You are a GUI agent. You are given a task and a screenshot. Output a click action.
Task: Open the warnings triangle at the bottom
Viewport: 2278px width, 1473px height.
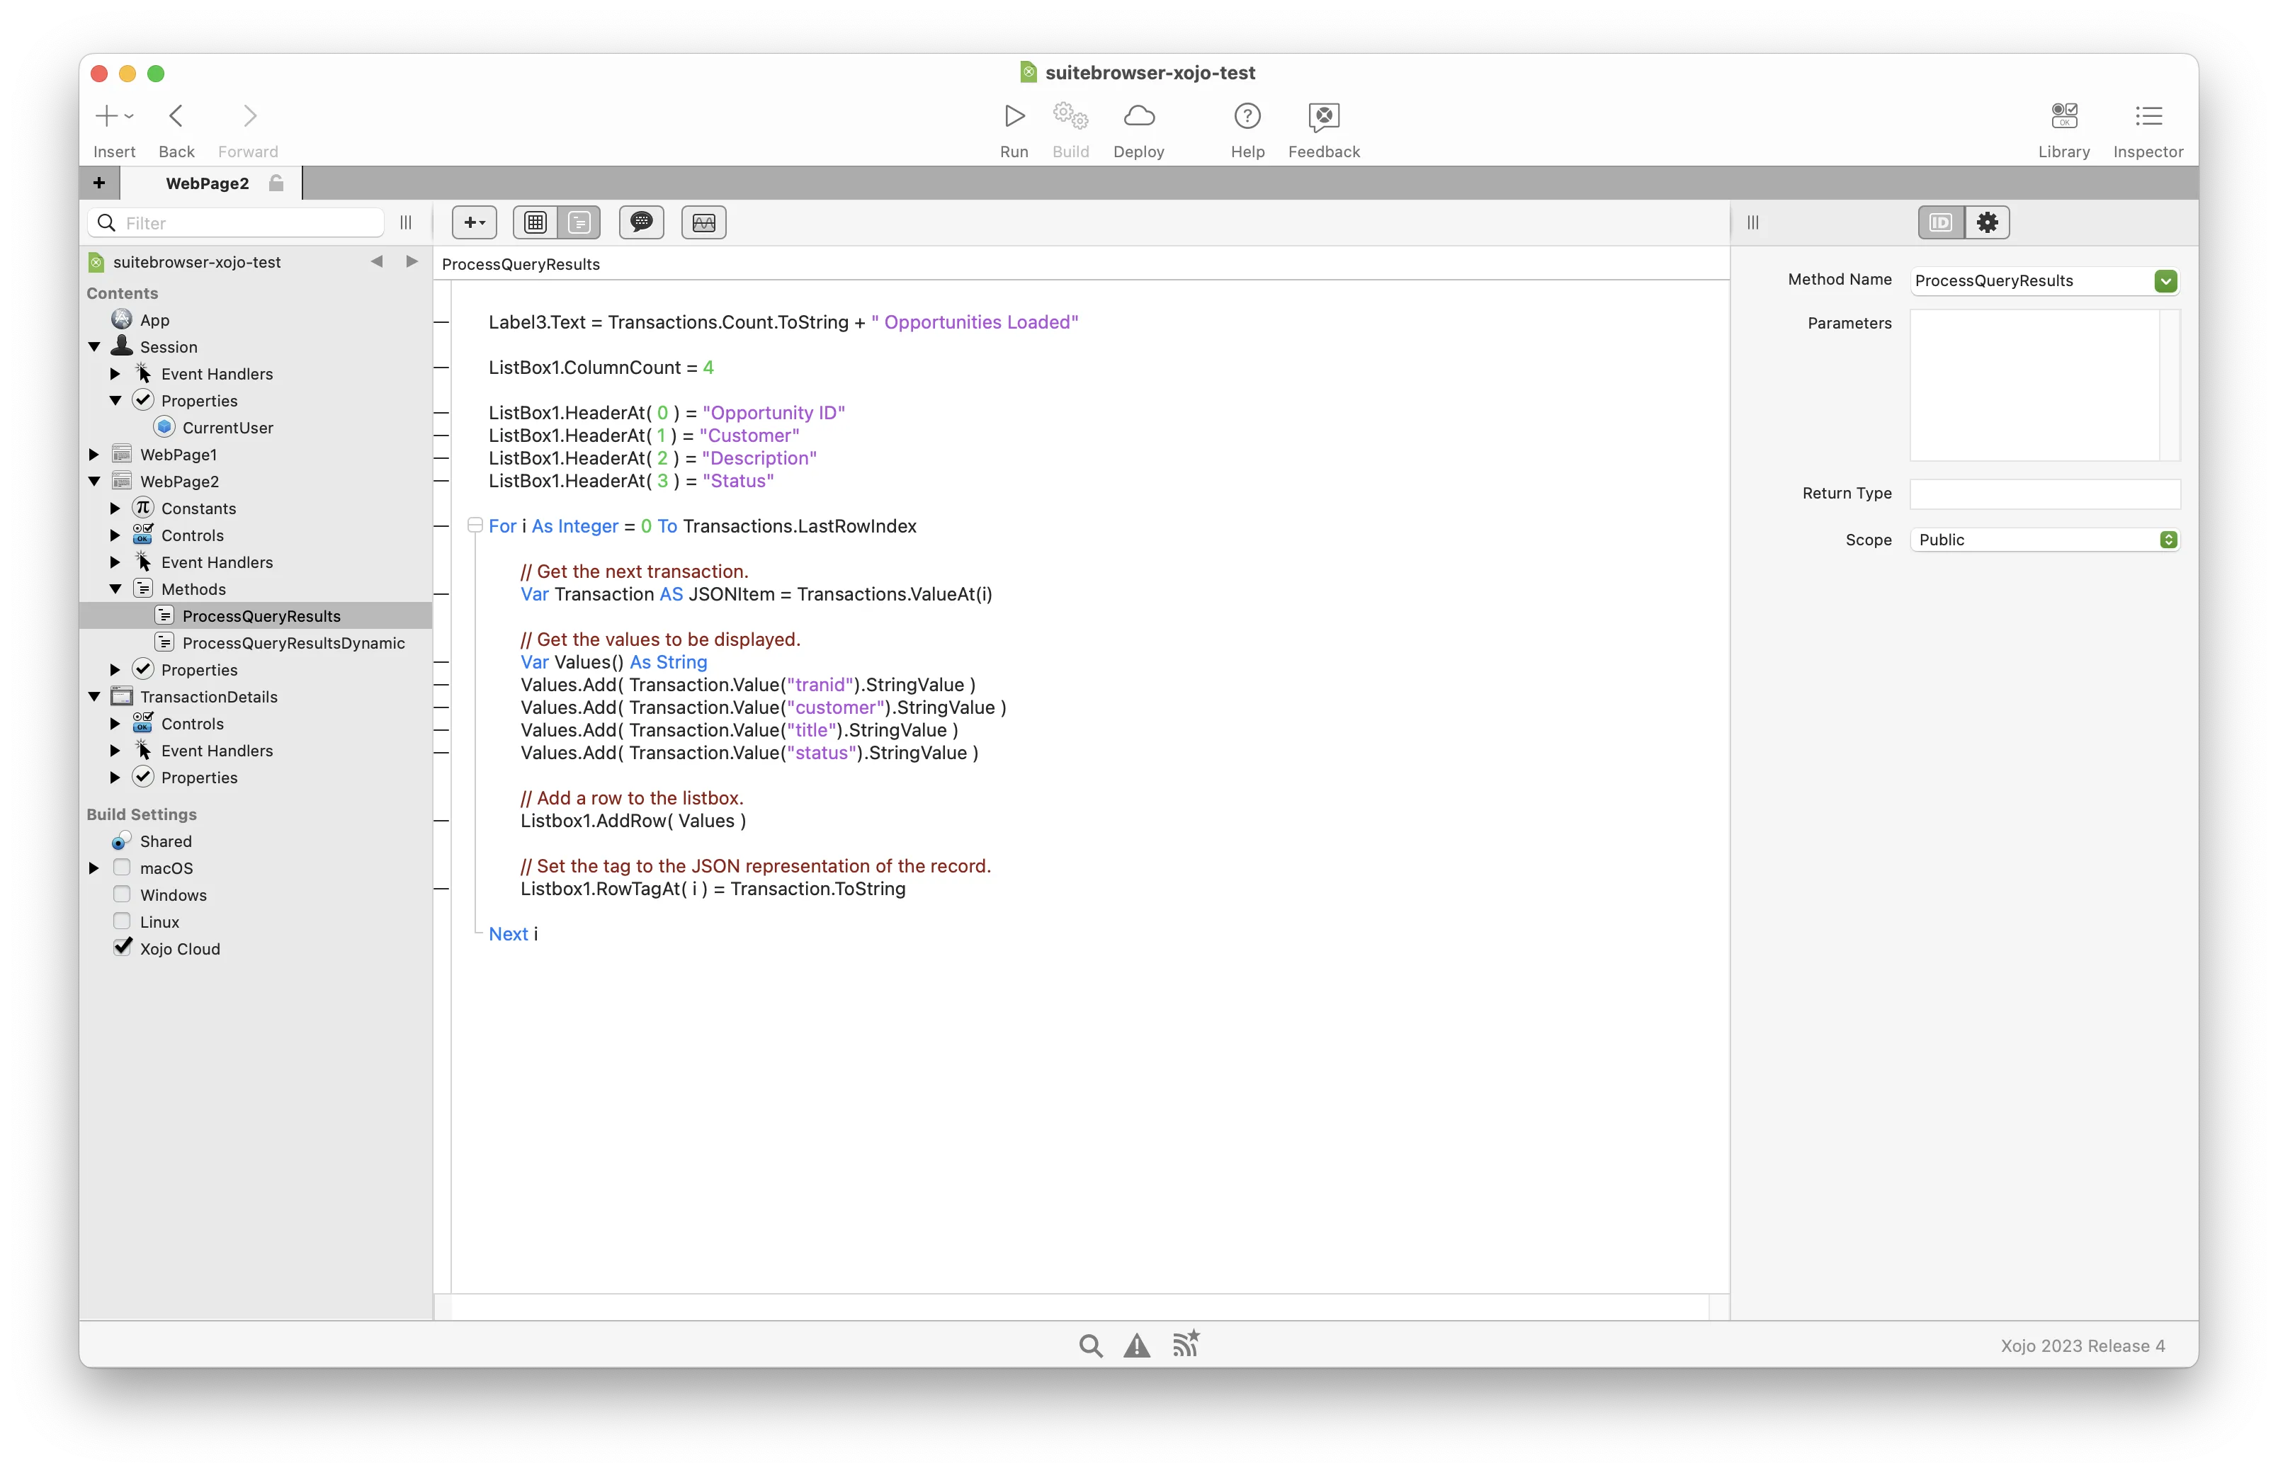[1137, 1346]
